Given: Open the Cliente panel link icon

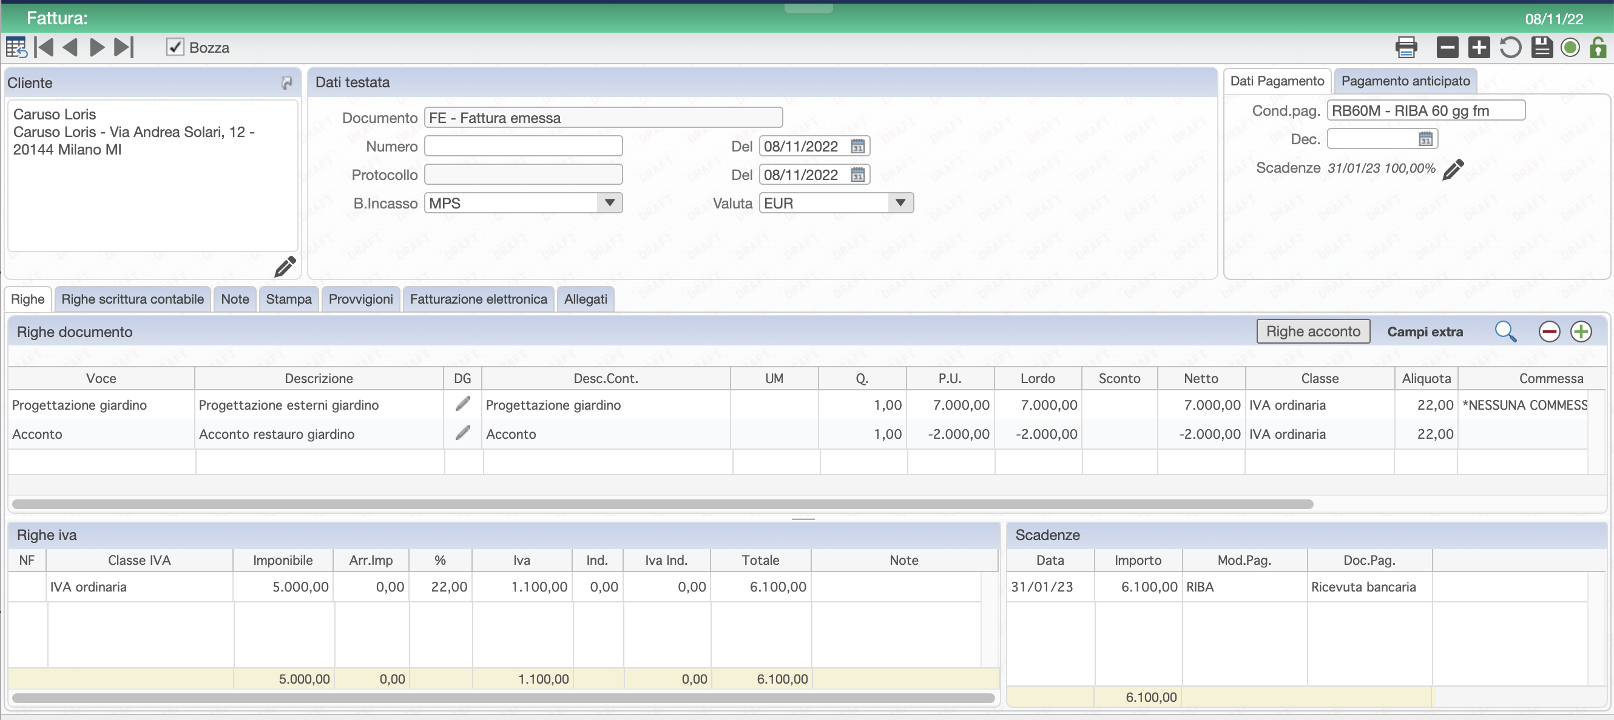Looking at the screenshot, I should 286,82.
